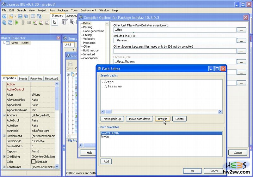Click the greyed Save icon in Package window
The height and width of the screenshot is (177, 253).
coord(70,66)
